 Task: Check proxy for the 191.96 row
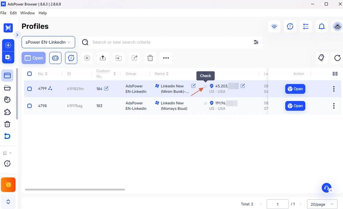click(205, 103)
